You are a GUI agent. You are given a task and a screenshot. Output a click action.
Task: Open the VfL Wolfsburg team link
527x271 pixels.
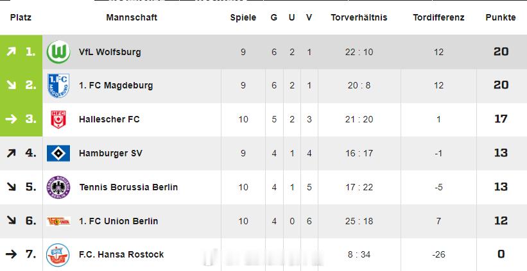(110, 52)
